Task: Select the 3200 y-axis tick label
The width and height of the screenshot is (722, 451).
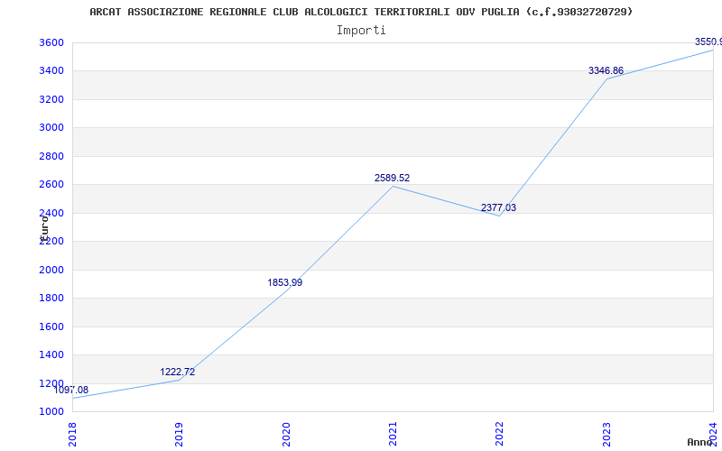Action: click(x=51, y=99)
